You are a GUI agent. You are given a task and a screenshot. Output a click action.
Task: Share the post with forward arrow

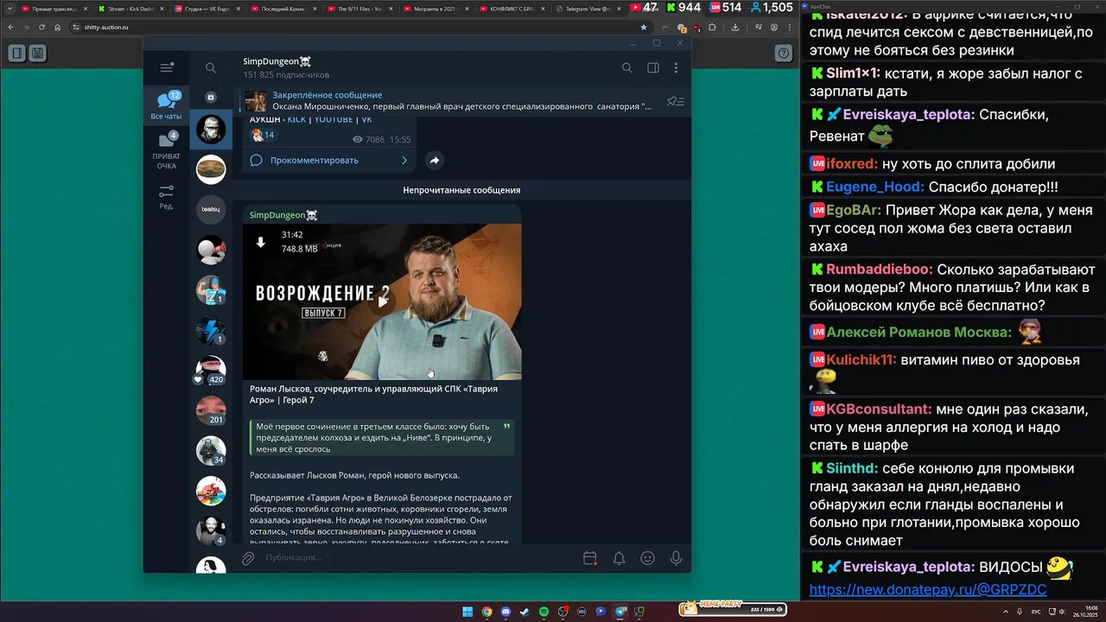click(435, 160)
